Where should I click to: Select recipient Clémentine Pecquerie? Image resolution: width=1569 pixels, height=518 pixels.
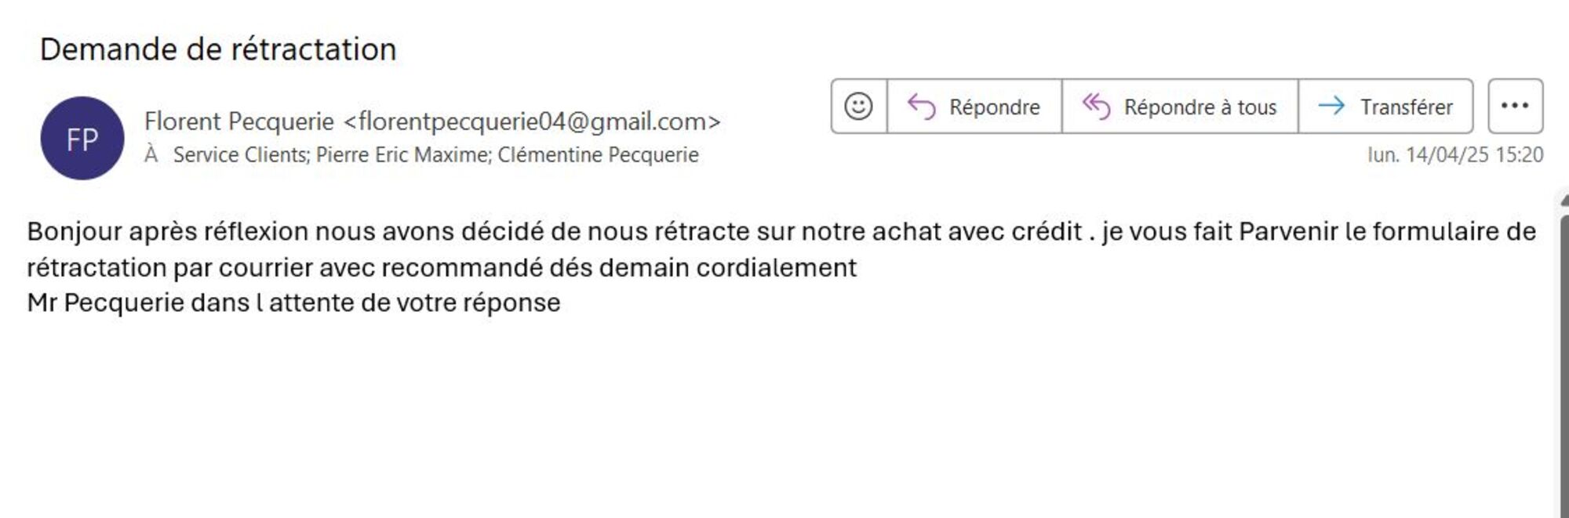pos(598,155)
